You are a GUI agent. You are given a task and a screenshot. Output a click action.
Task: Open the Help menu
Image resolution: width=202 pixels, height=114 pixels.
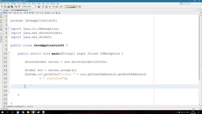coord(58,3)
